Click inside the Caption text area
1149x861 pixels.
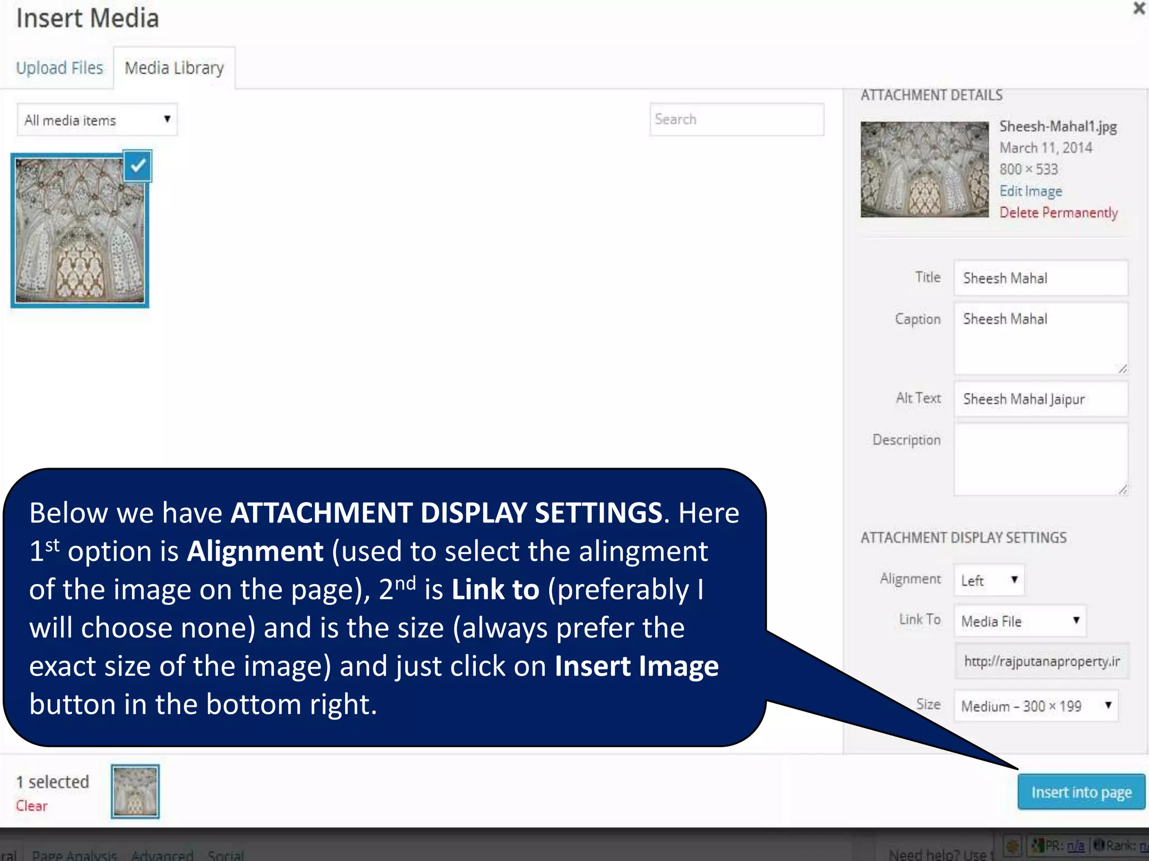(x=1041, y=339)
